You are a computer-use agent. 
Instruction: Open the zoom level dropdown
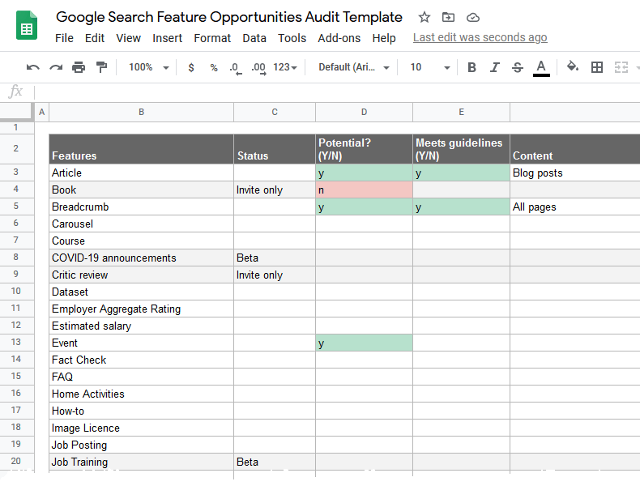point(148,67)
